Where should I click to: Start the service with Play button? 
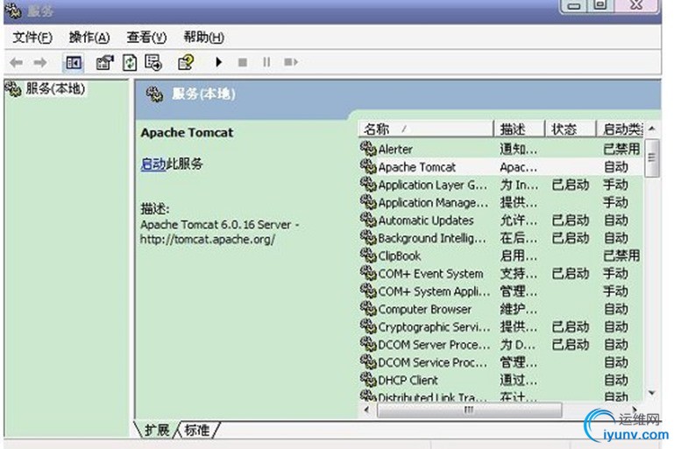218,62
